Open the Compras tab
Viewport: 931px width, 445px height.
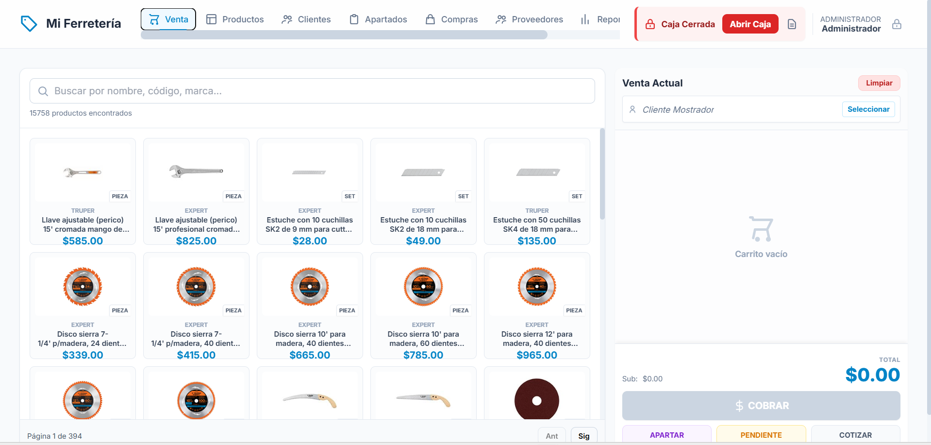(451, 19)
